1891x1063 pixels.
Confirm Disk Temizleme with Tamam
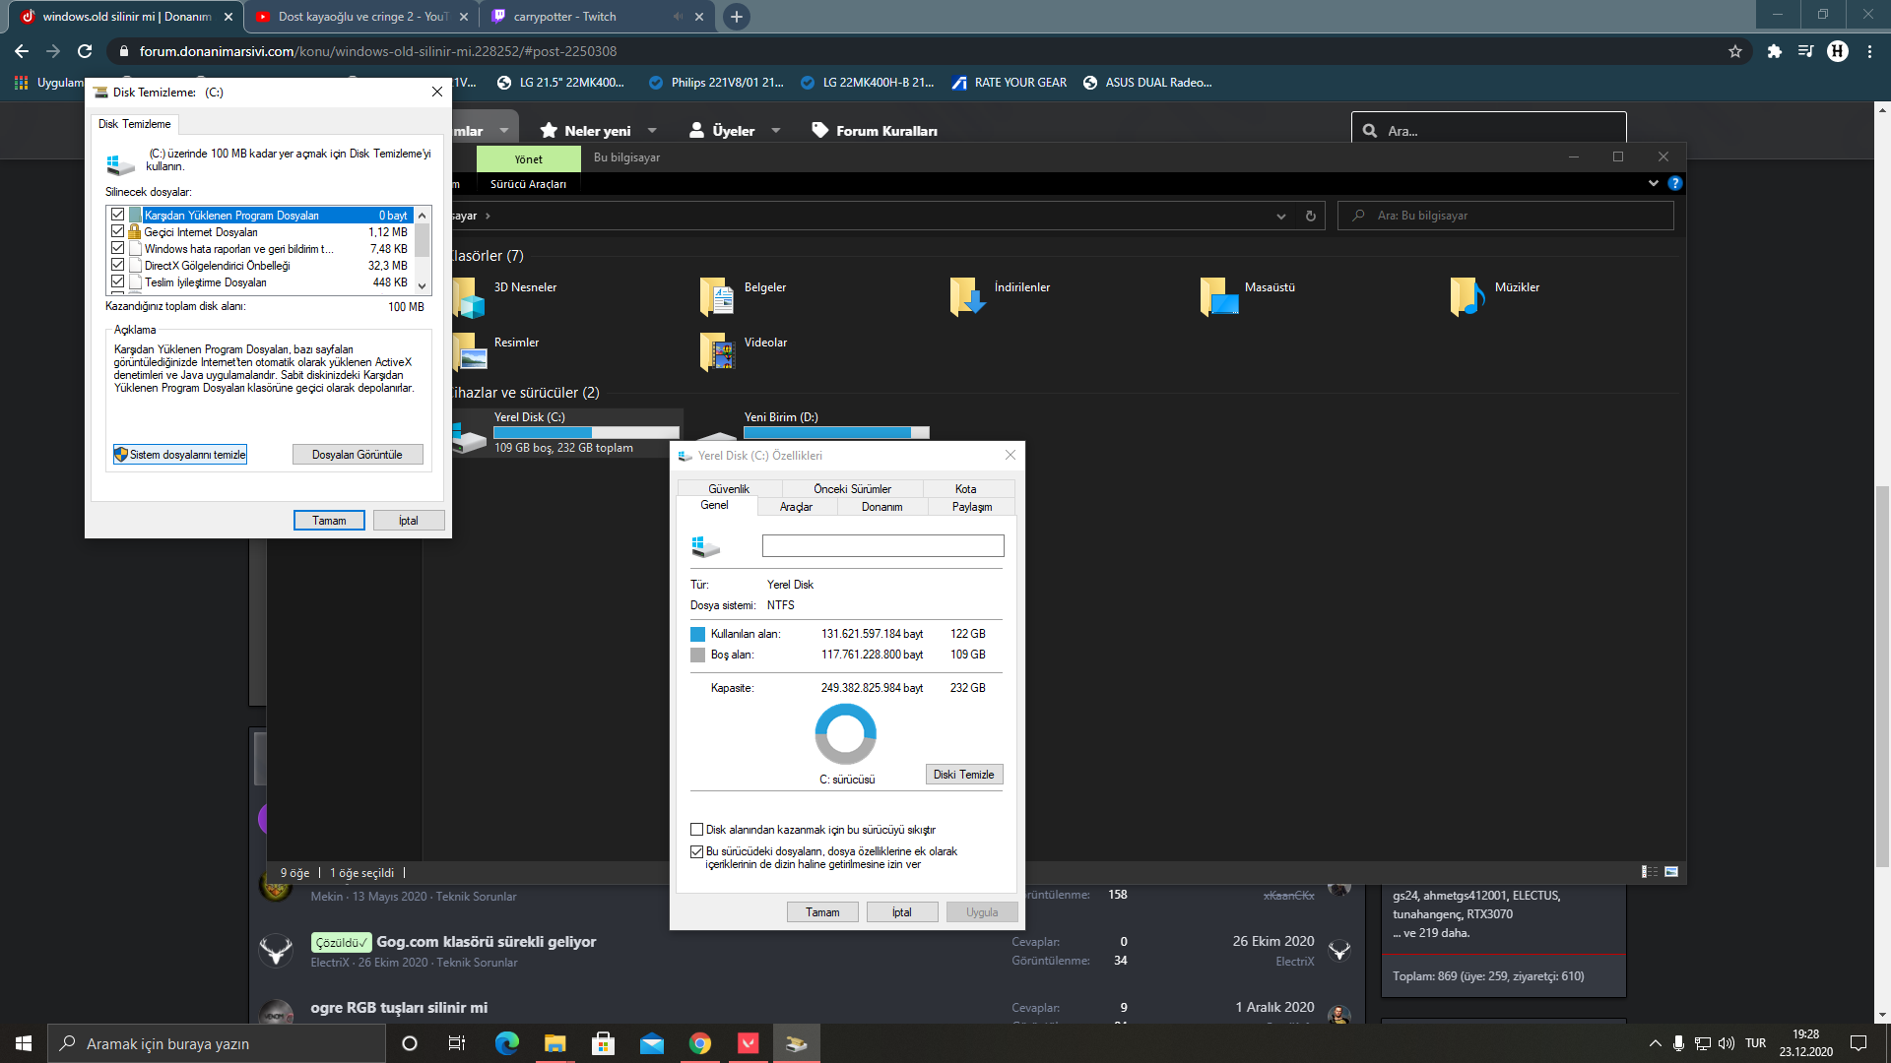coord(329,521)
